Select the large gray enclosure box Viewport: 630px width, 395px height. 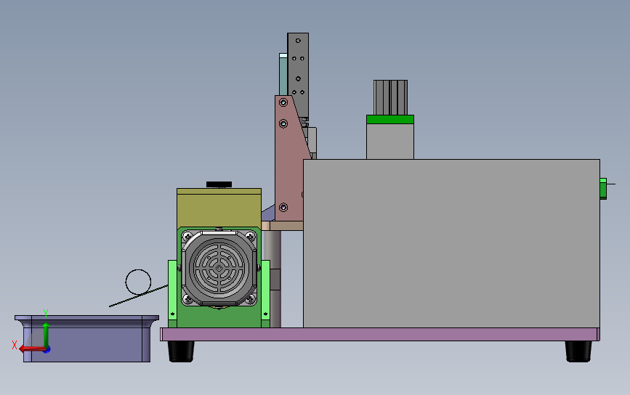click(x=451, y=243)
